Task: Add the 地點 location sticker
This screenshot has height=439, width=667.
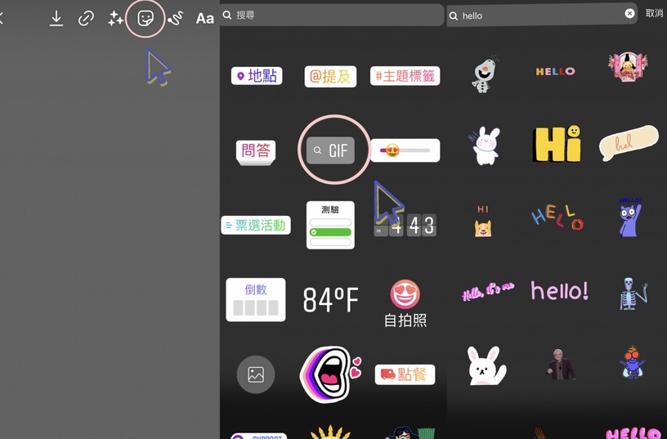Action: pyautogui.click(x=257, y=76)
